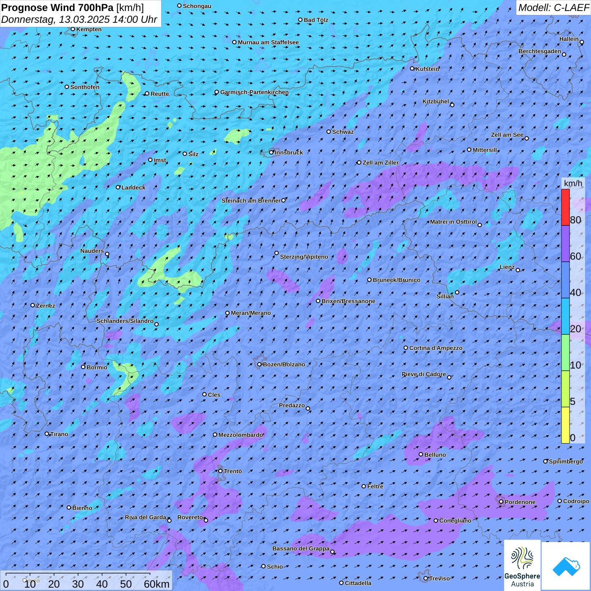591x591 pixels.
Task: Click the 'Pieve di Cadore' label
Action: (x=424, y=374)
